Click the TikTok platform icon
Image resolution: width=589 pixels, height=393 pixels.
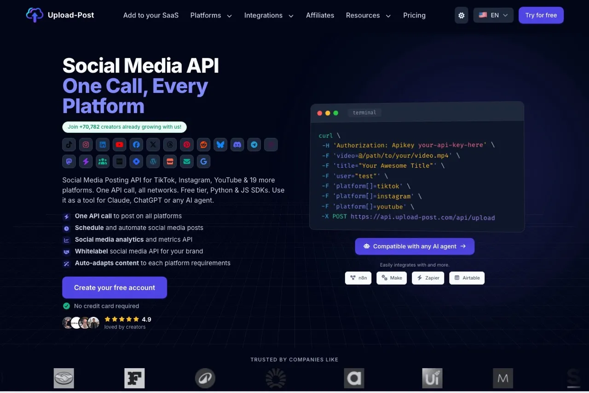tap(69, 144)
